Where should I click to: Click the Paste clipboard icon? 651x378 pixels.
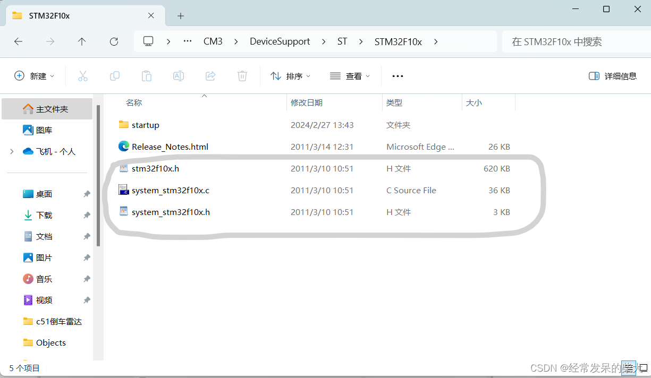pyautogui.click(x=146, y=76)
